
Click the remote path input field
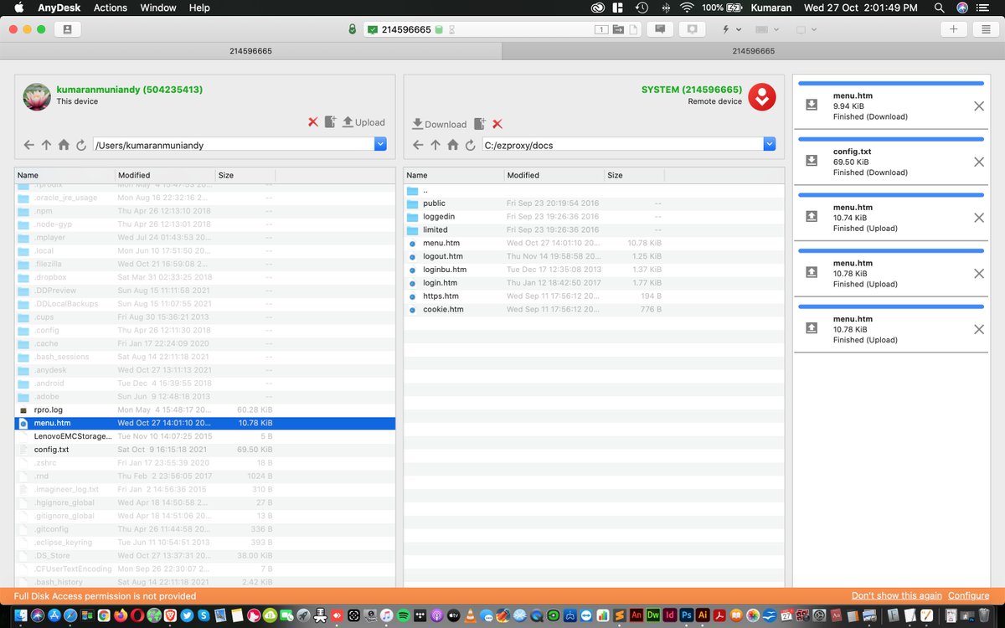622,145
